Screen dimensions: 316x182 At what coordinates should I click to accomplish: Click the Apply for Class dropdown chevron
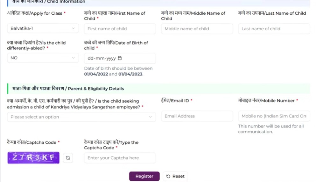(73, 28)
